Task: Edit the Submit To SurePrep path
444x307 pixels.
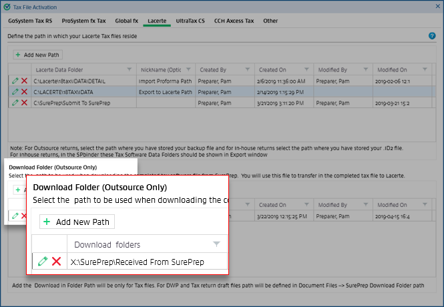Action: 15,103
